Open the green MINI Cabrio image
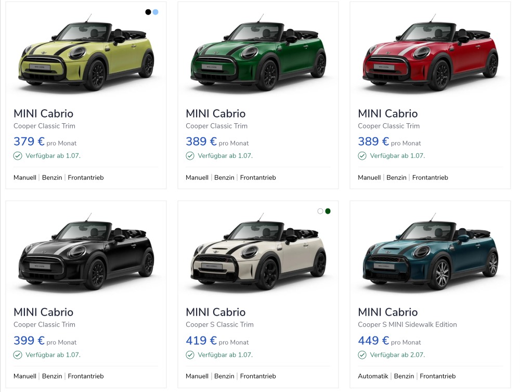 point(258,53)
